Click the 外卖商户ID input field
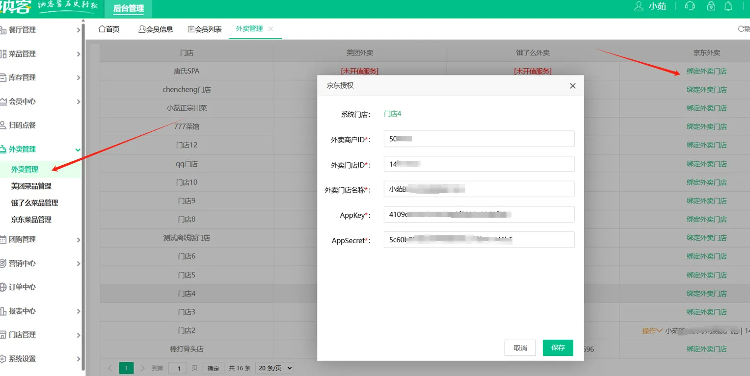 pos(479,139)
